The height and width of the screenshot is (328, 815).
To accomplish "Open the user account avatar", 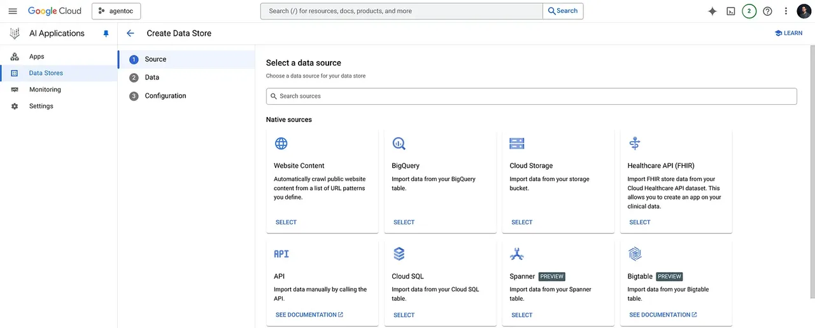I will 804,11.
